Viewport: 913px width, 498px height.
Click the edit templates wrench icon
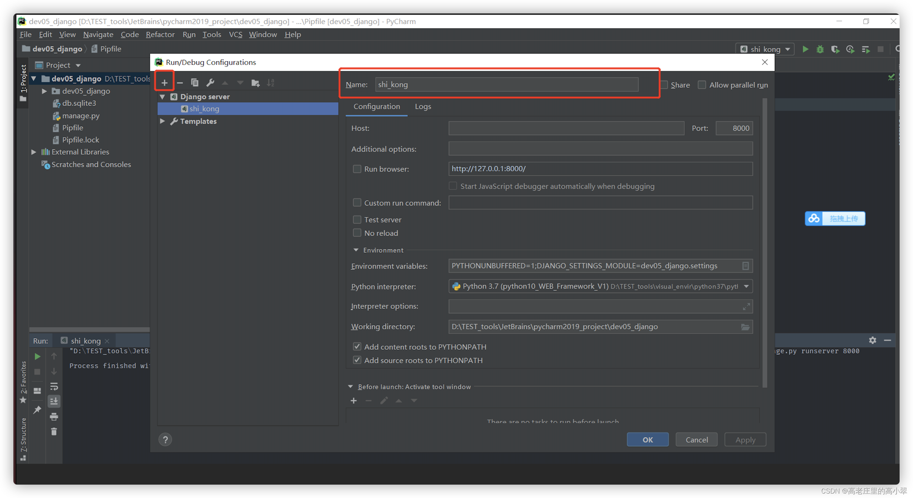(x=210, y=83)
